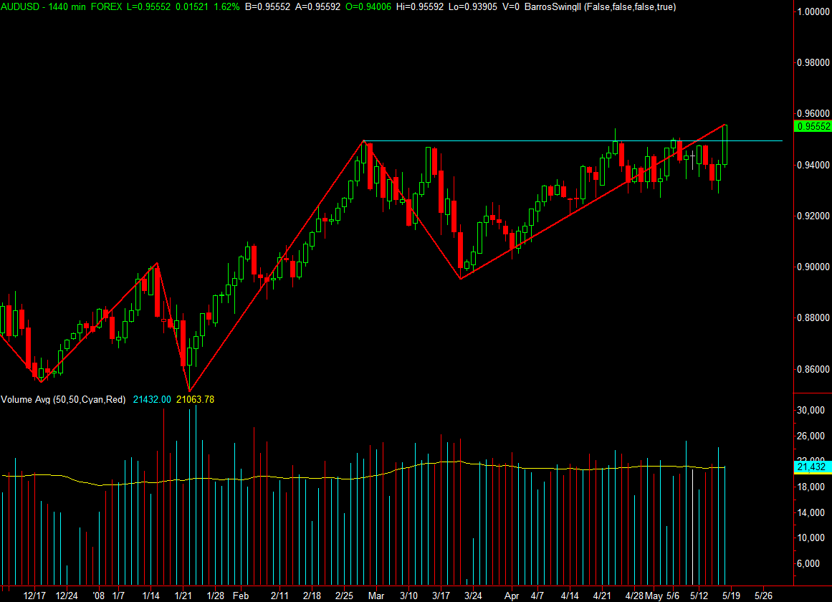The image size is (832, 602).
Task: Click the Apr month marker on time axis
Action: (512, 596)
